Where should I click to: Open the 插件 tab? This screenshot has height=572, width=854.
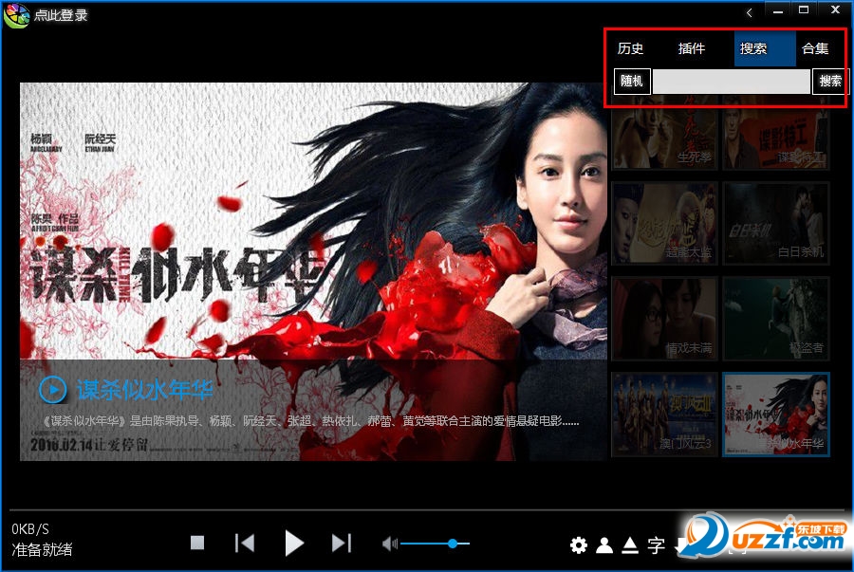(692, 48)
